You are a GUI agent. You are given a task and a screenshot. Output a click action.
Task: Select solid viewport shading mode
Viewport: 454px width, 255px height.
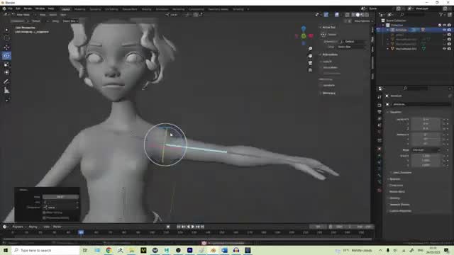[x=358, y=14]
